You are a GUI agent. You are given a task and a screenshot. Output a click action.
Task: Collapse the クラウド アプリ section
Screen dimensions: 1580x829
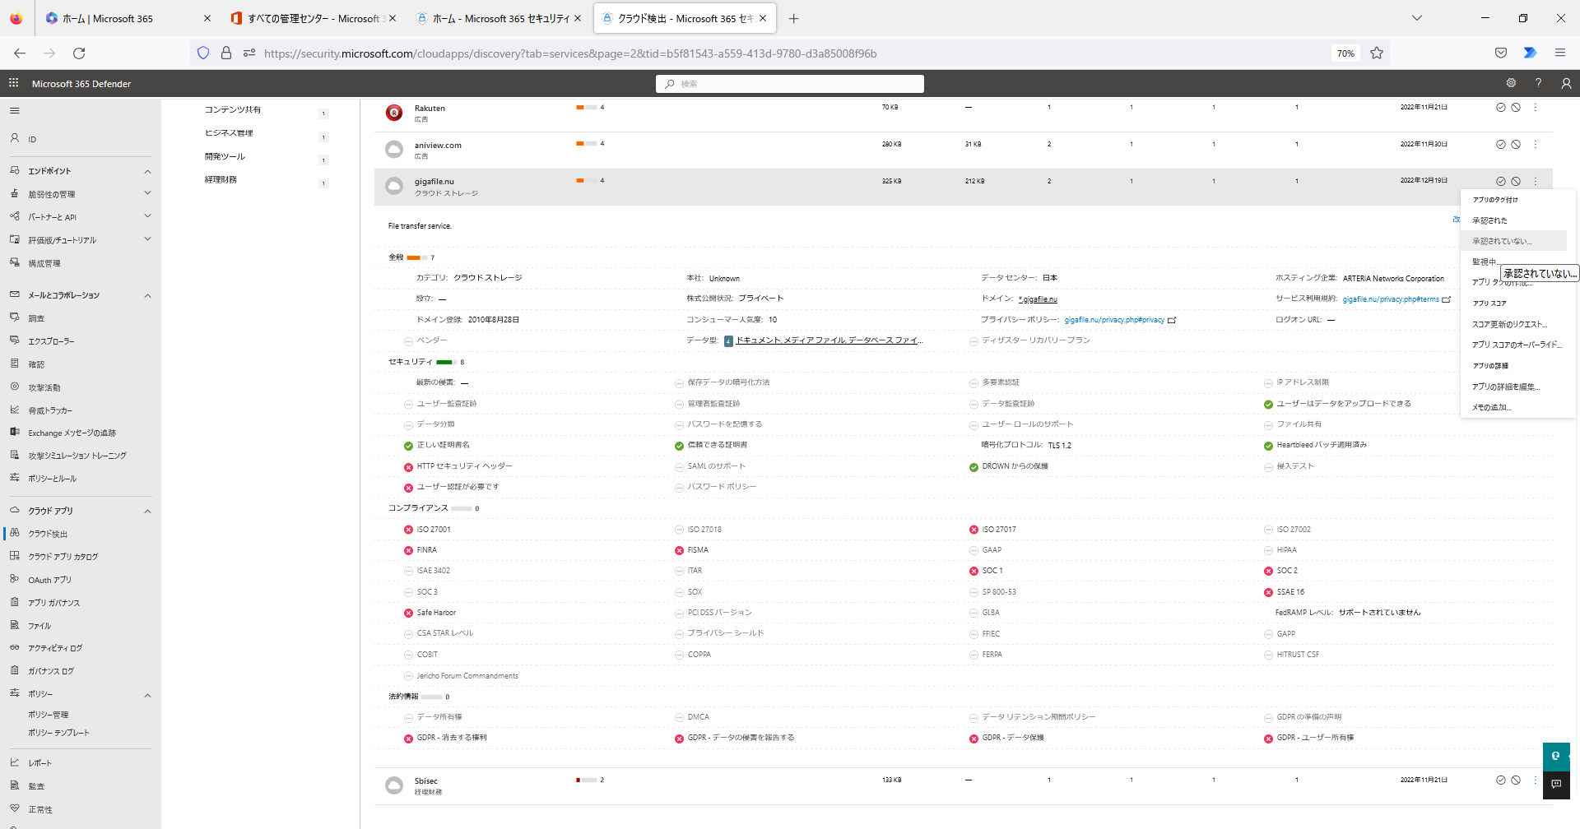(147, 511)
